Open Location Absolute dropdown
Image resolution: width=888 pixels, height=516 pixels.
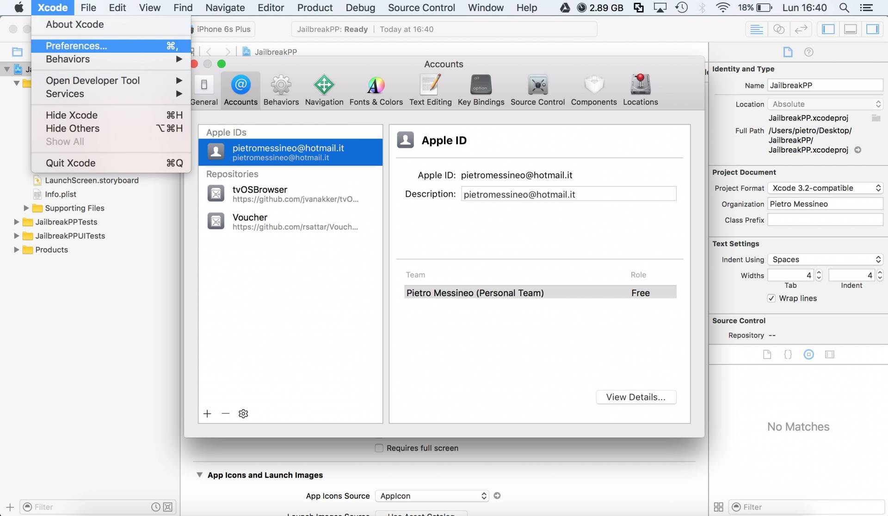click(825, 104)
